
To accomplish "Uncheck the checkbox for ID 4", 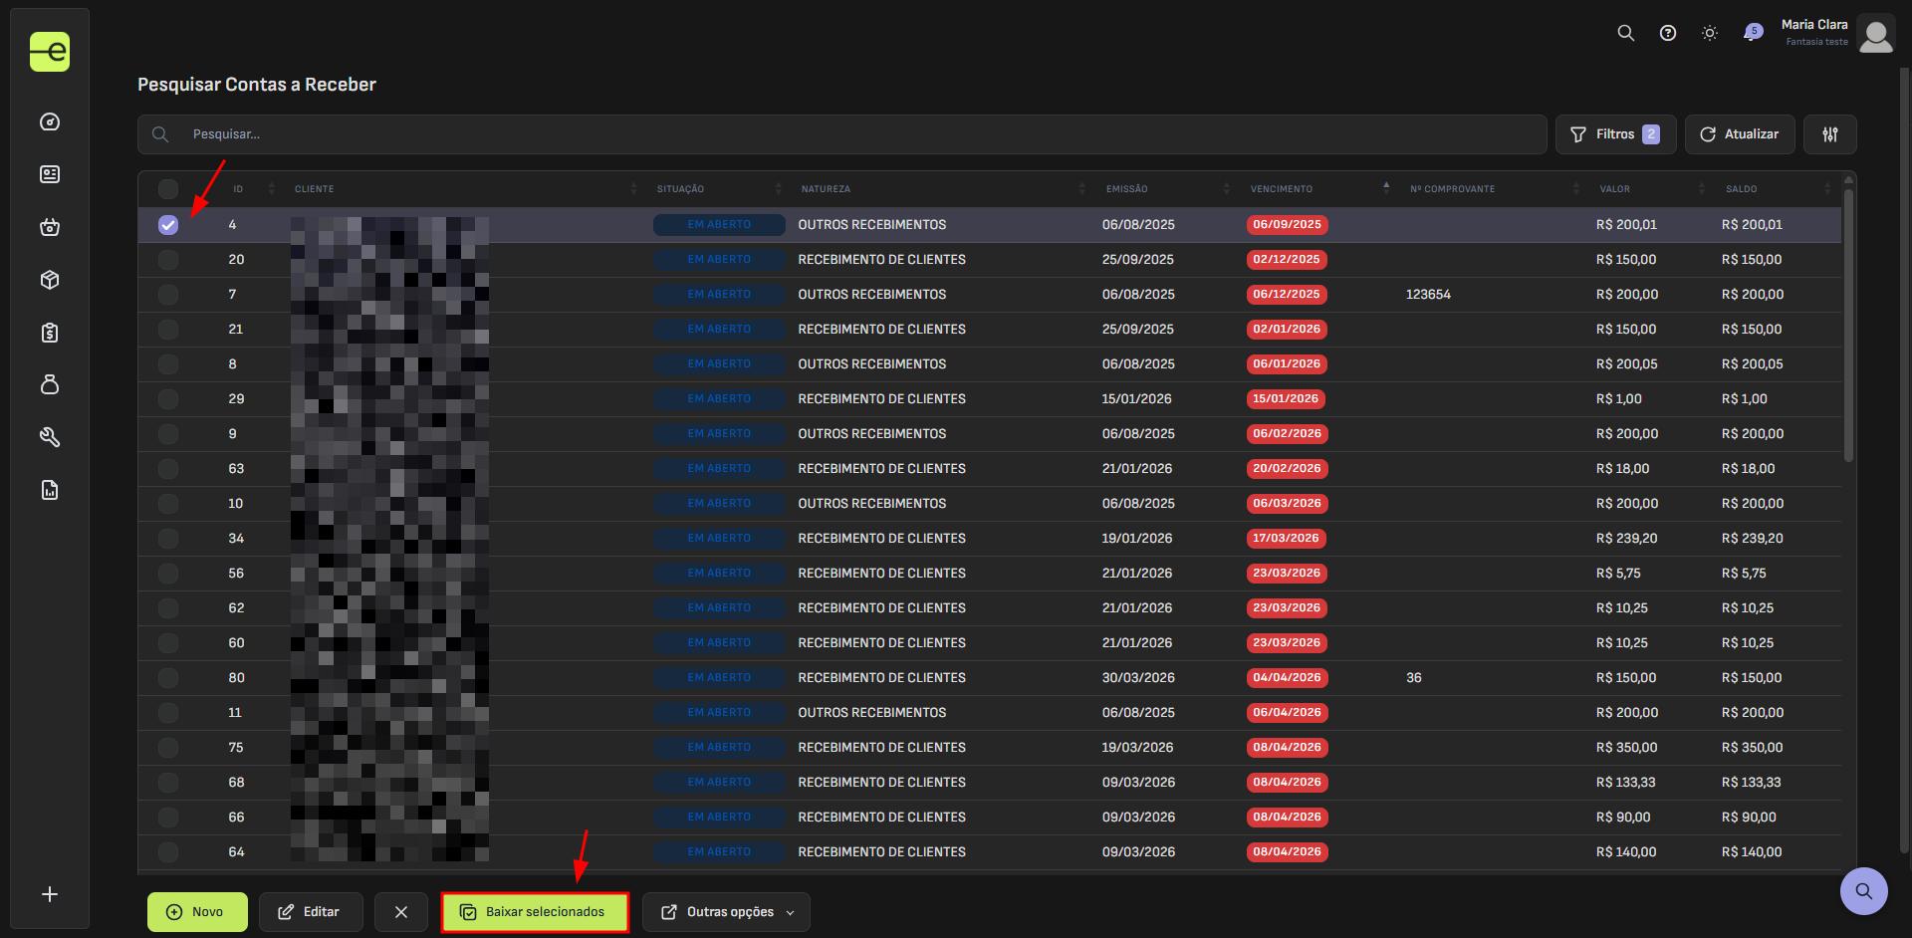I will (168, 225).
